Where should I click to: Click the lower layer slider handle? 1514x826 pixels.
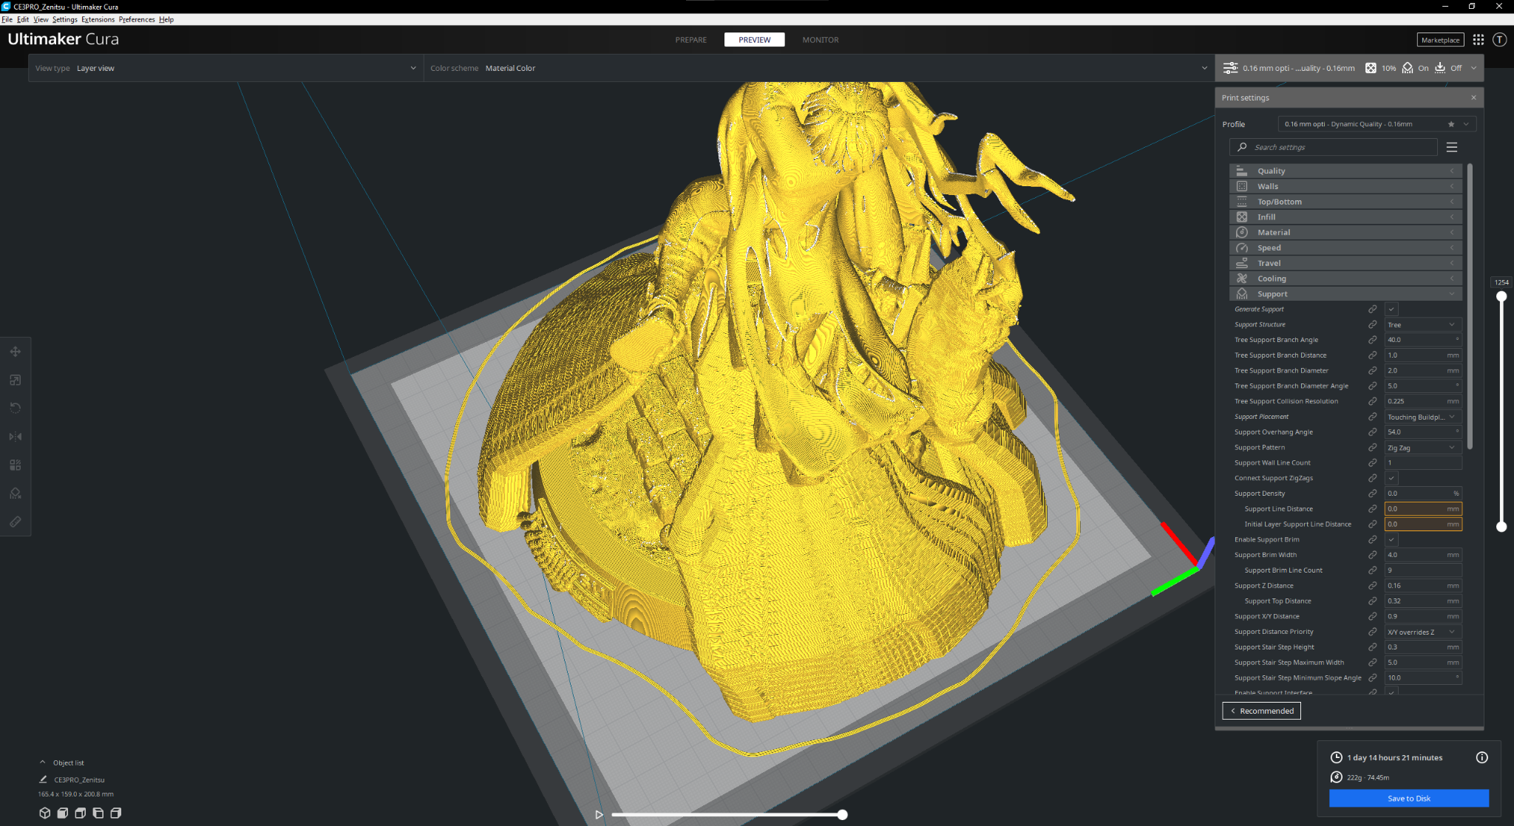click(x=1501, y=527)
